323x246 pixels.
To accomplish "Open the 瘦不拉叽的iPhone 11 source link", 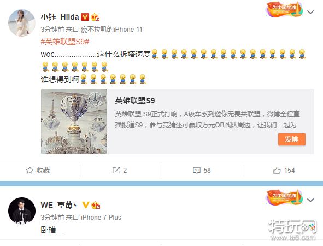I will click(x=111, y=30).
